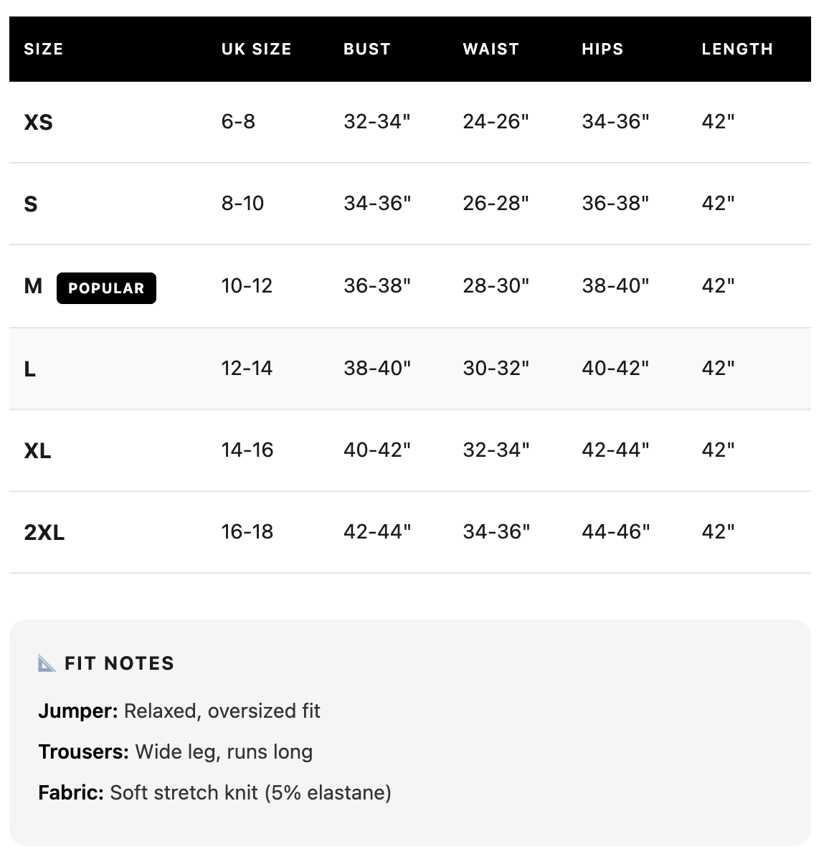
Task: Click the LENGTH column header
Action: pyautogui.click(x=737, y=49)
